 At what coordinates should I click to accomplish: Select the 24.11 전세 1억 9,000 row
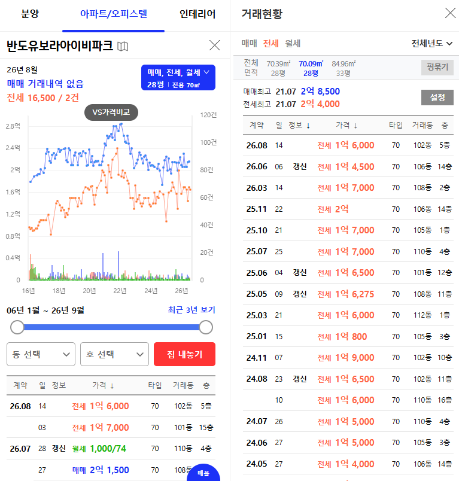pos(348,358)
